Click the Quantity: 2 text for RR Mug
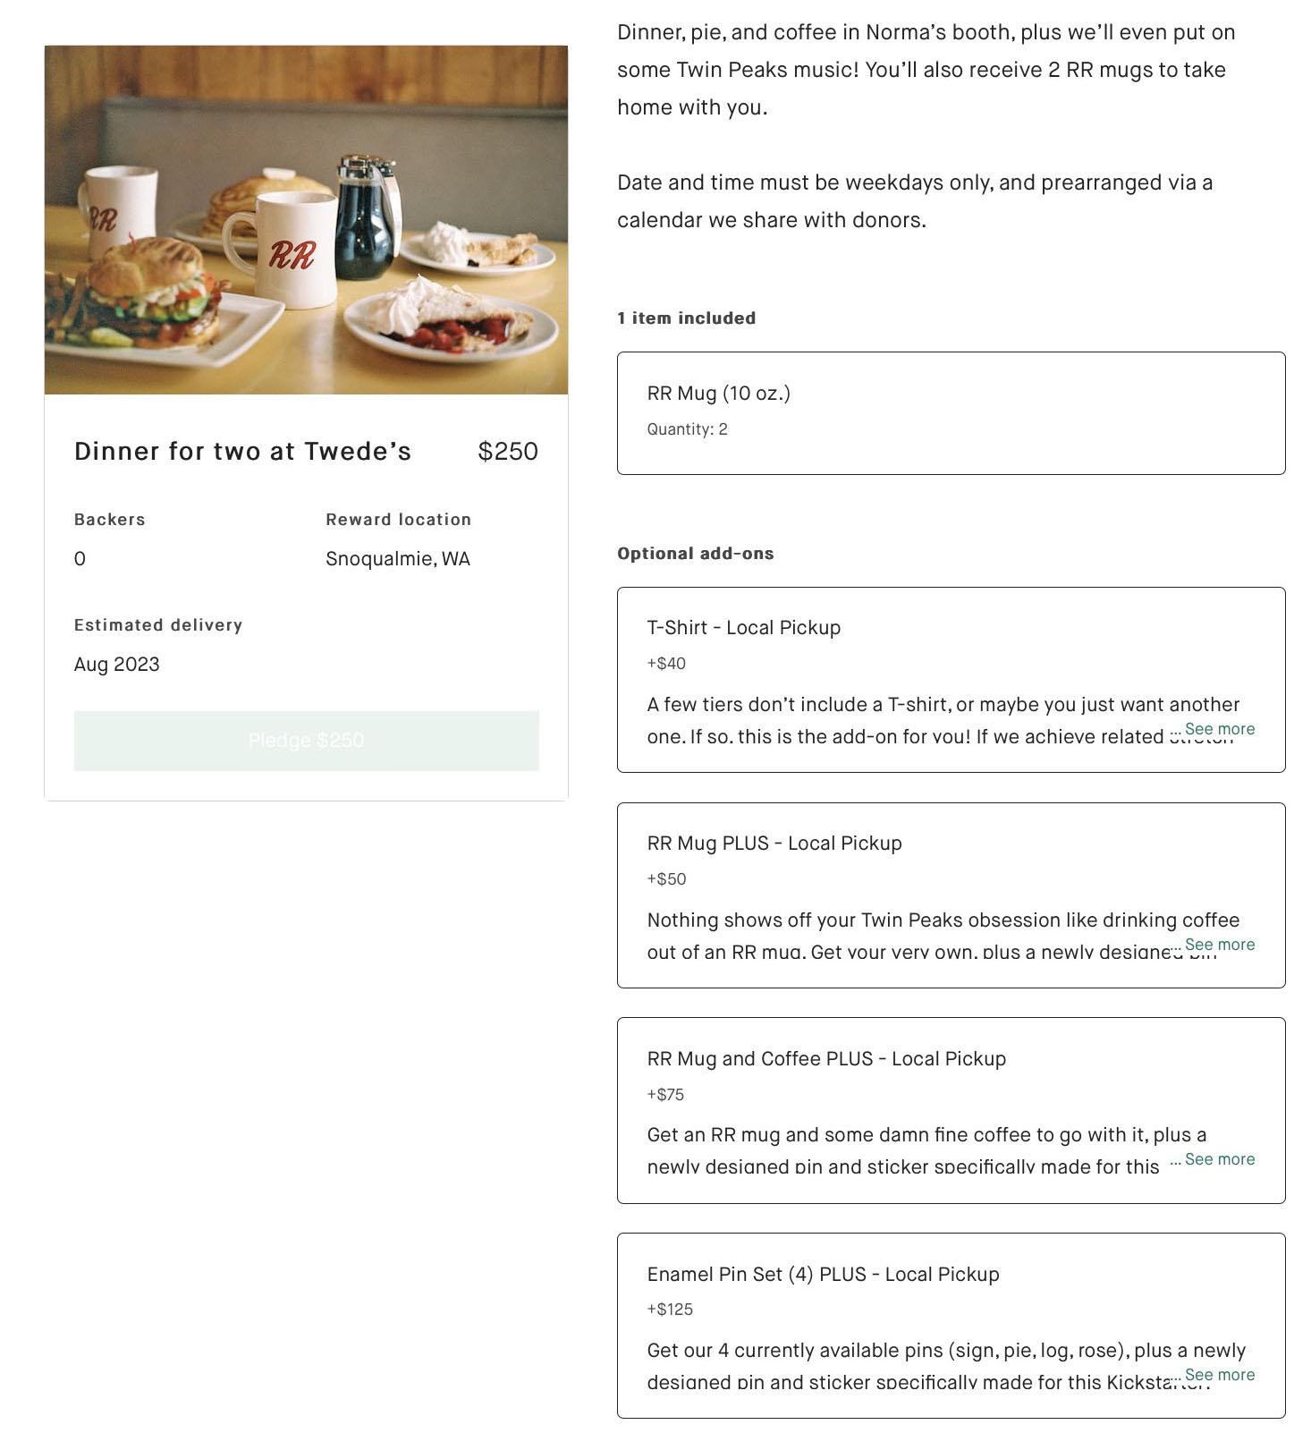This screenshot has width=1311, height=1450. coord(687,429)
